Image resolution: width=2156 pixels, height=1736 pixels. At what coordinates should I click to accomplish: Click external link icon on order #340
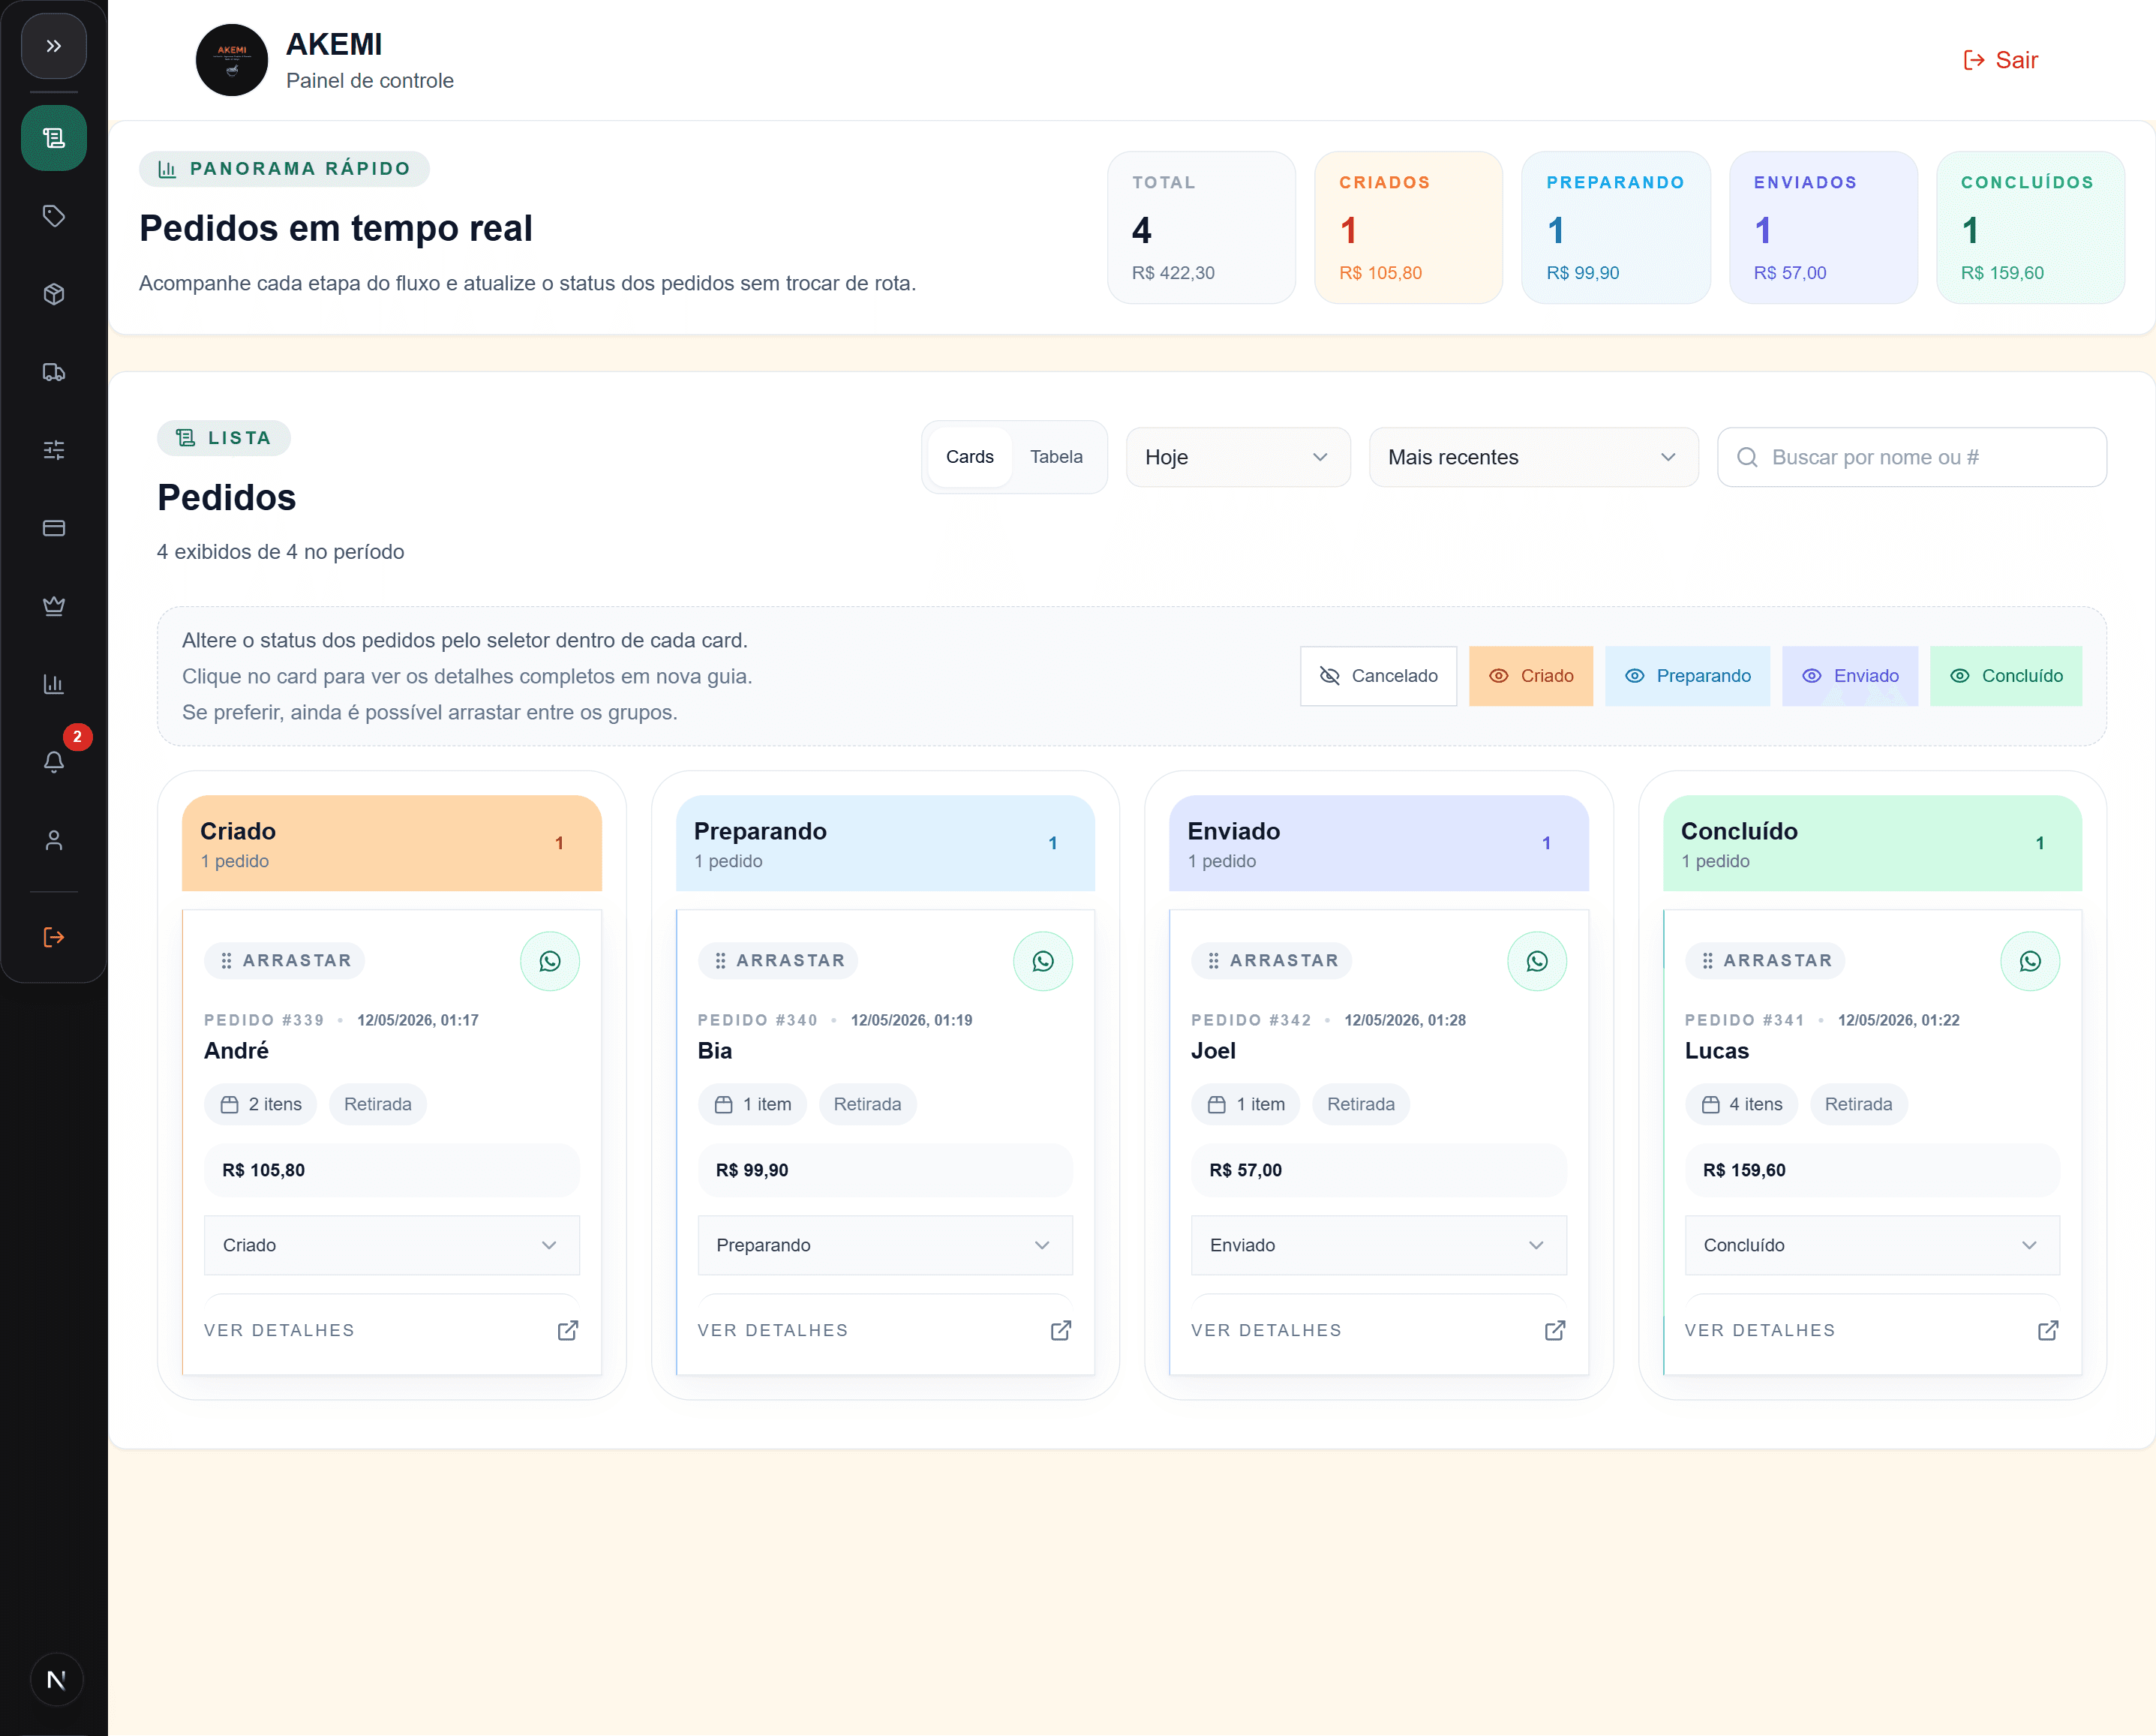(1061, 1330)
